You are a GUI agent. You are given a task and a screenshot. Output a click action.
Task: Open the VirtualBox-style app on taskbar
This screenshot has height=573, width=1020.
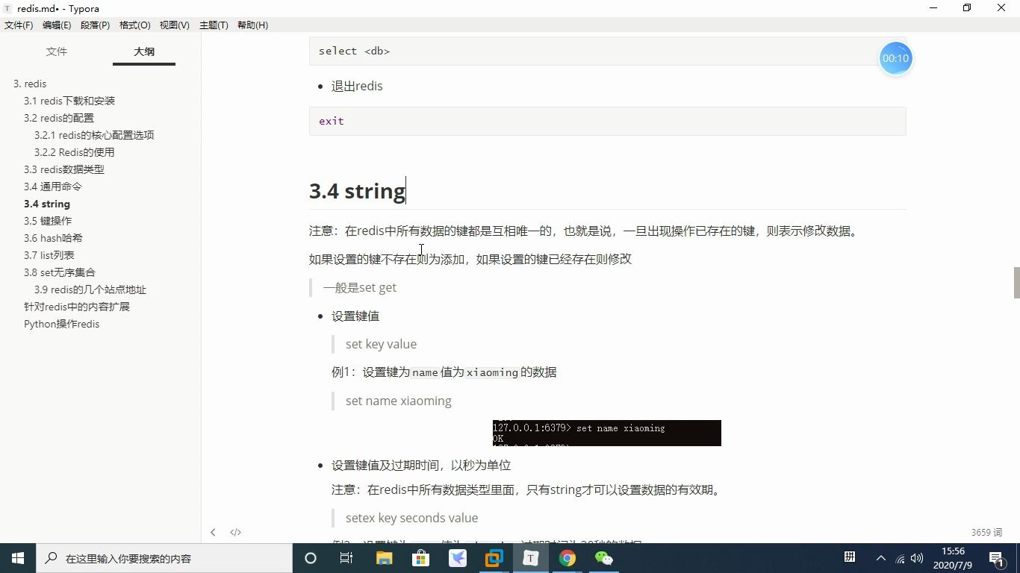click(494, 558)
